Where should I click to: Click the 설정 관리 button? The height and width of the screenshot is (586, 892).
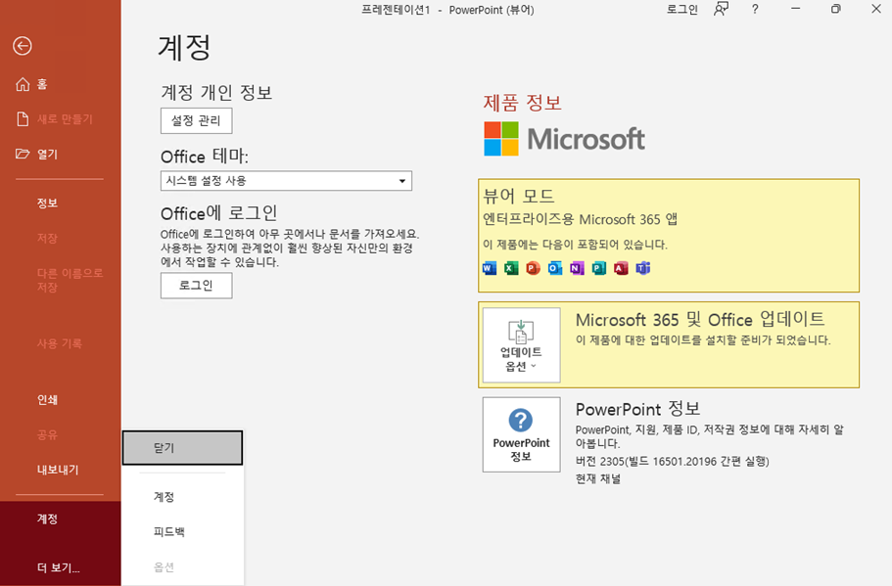click(x=196, y=120)
